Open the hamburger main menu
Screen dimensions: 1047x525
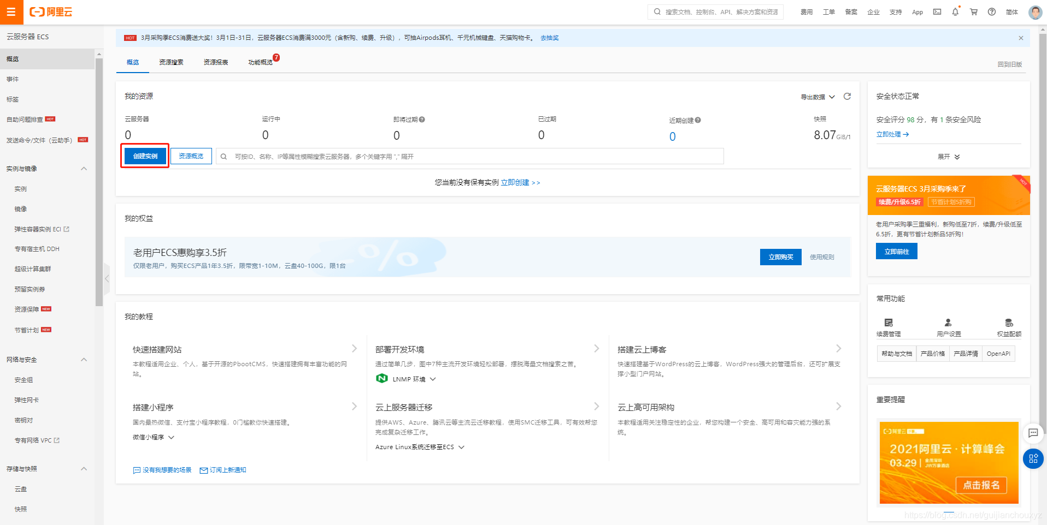point(11,12)
